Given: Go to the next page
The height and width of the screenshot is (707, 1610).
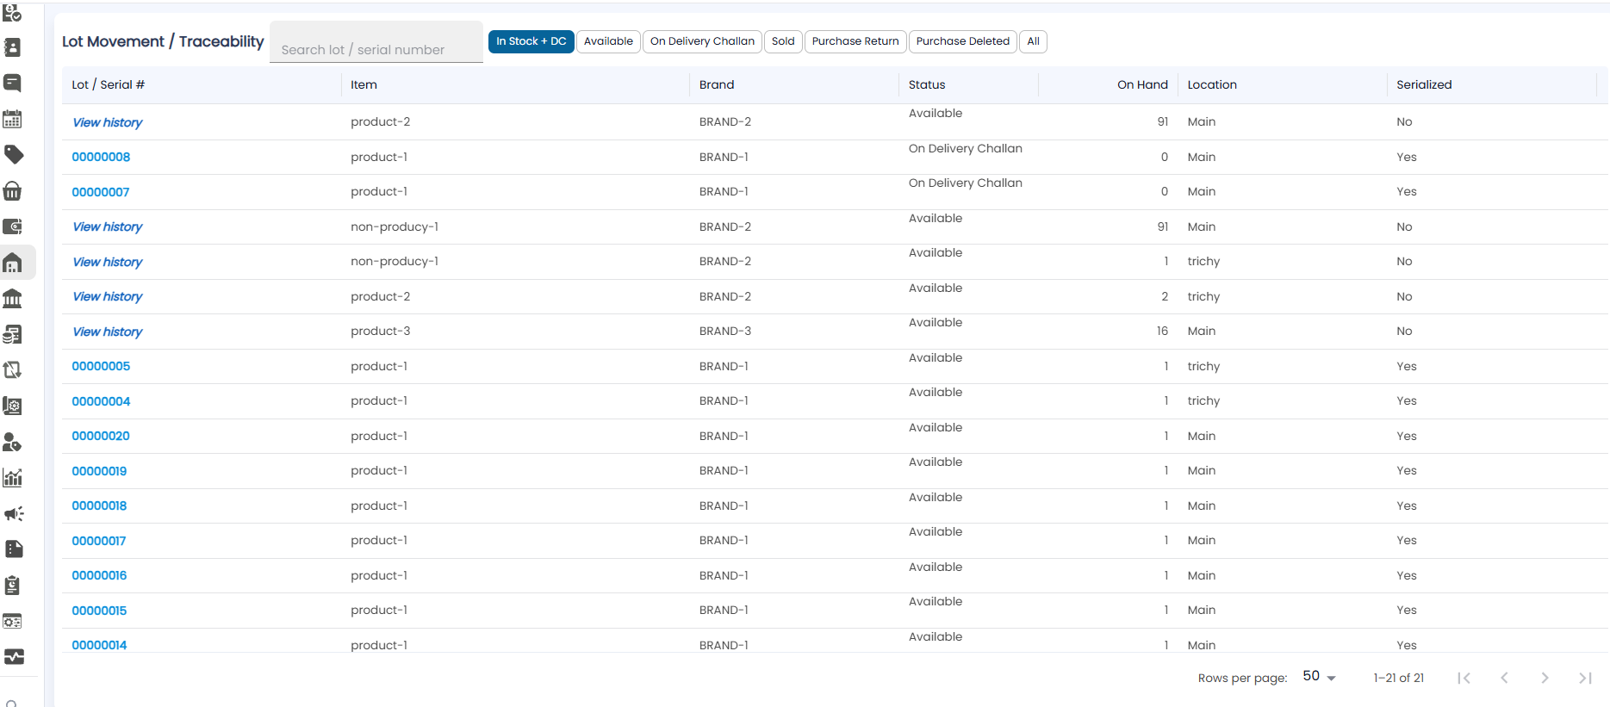Looking at the screenshot, I should click(x=1545, y=678).
